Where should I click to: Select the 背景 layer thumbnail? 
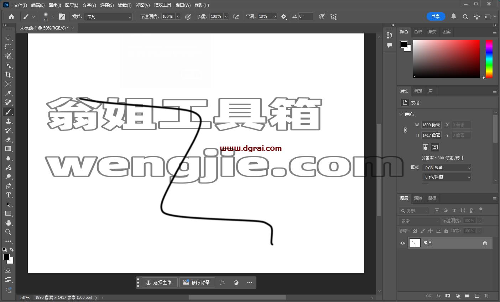pyautogui.click(x=415, y=243)
